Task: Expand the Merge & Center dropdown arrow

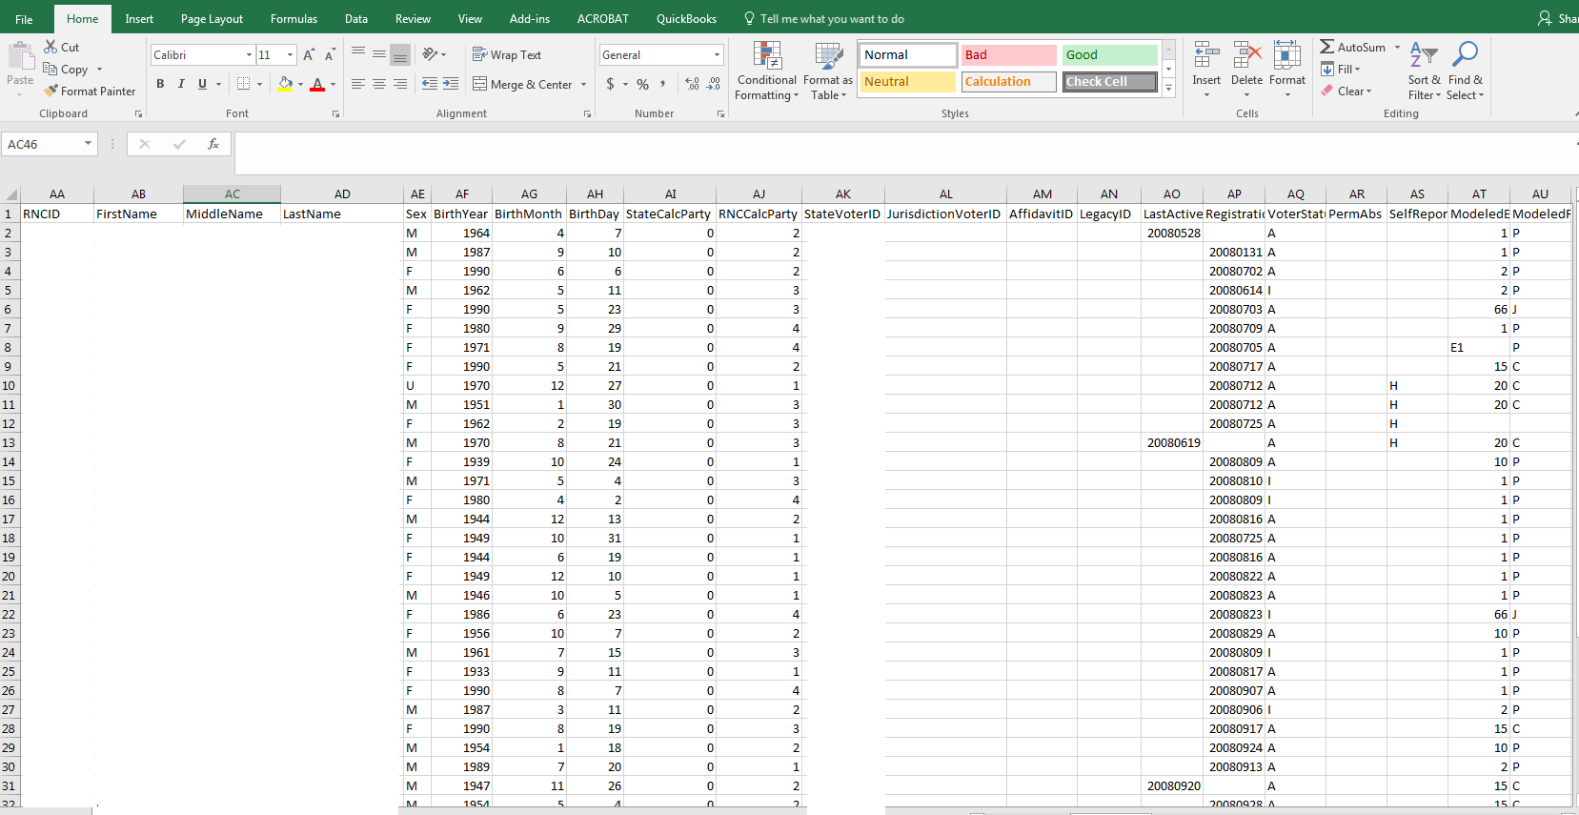Action: [x=584, y=84]
